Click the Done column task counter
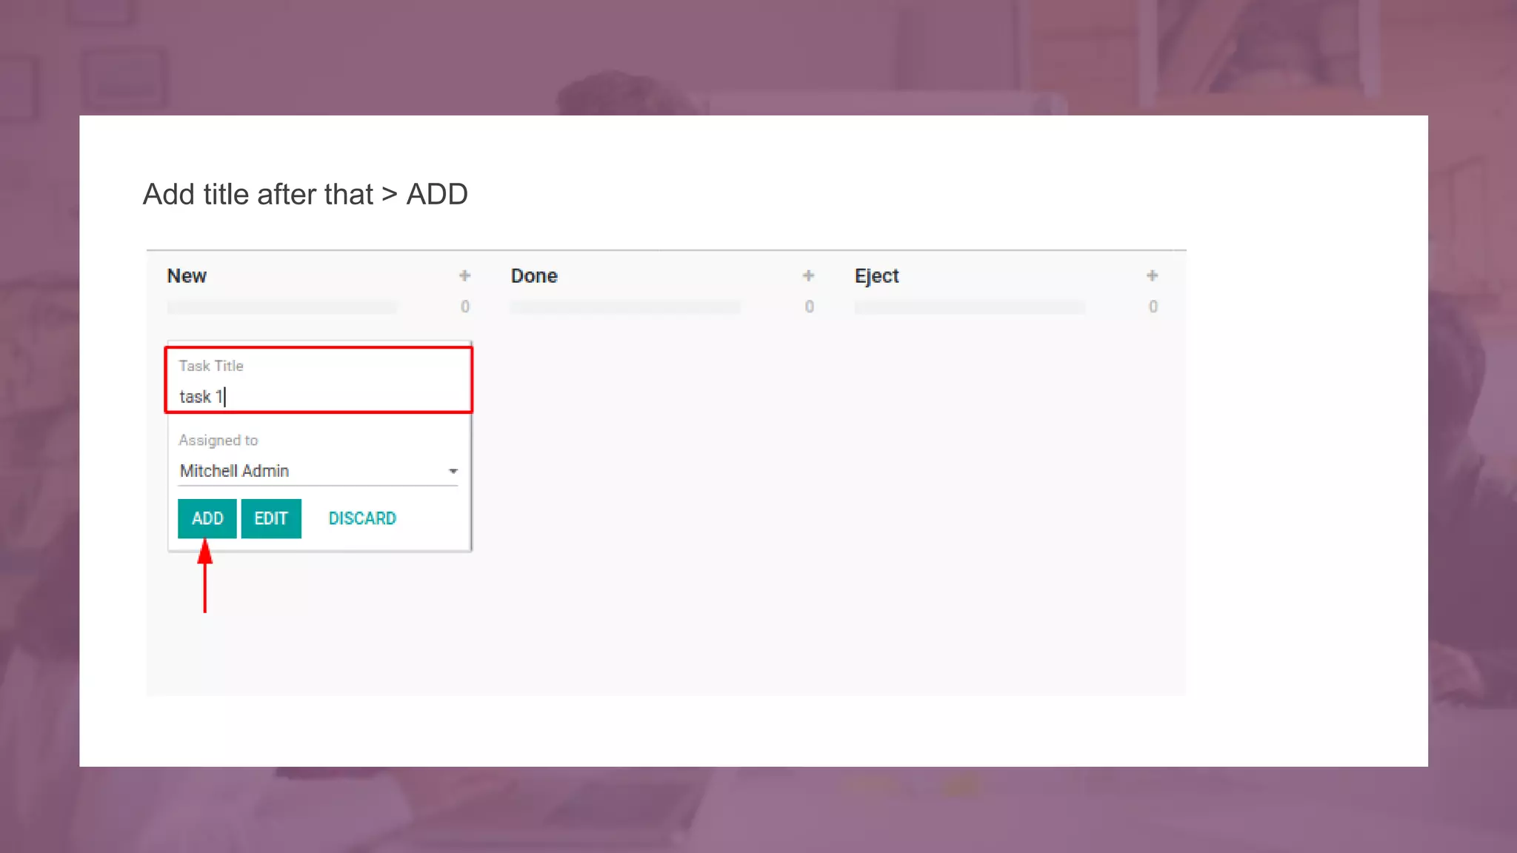This screenshot has height=853, width=1517. coord(809,307)
